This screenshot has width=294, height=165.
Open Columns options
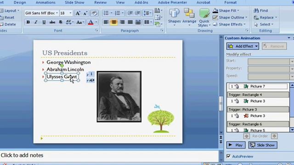click(148, 22)
